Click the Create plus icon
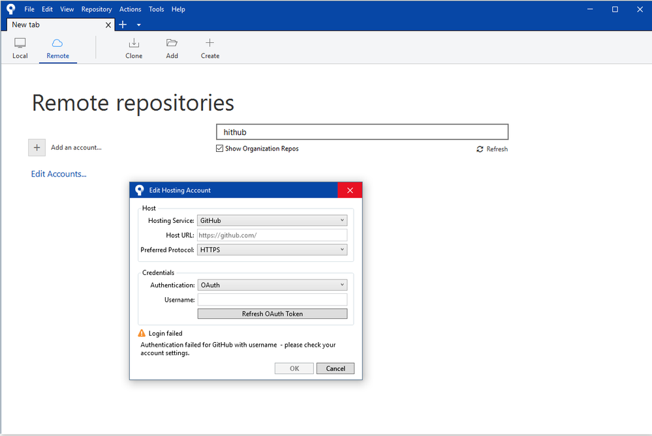 point(210,44)
